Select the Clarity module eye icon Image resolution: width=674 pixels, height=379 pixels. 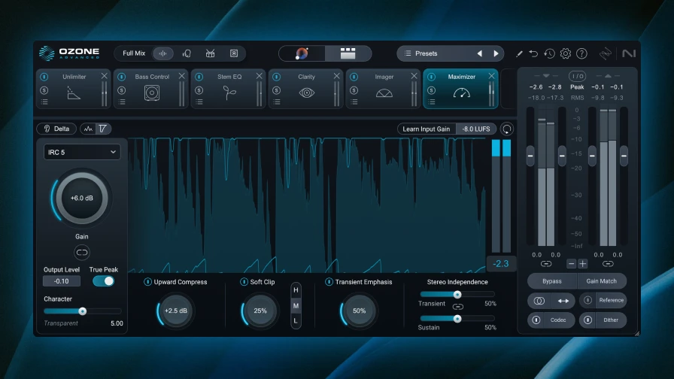306,92
